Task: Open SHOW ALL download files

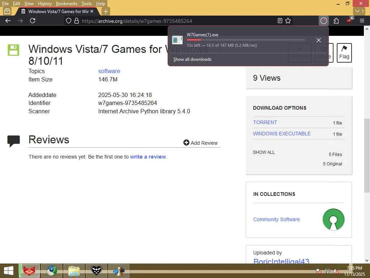Action: pyautogui.click(x=264, y=152)
